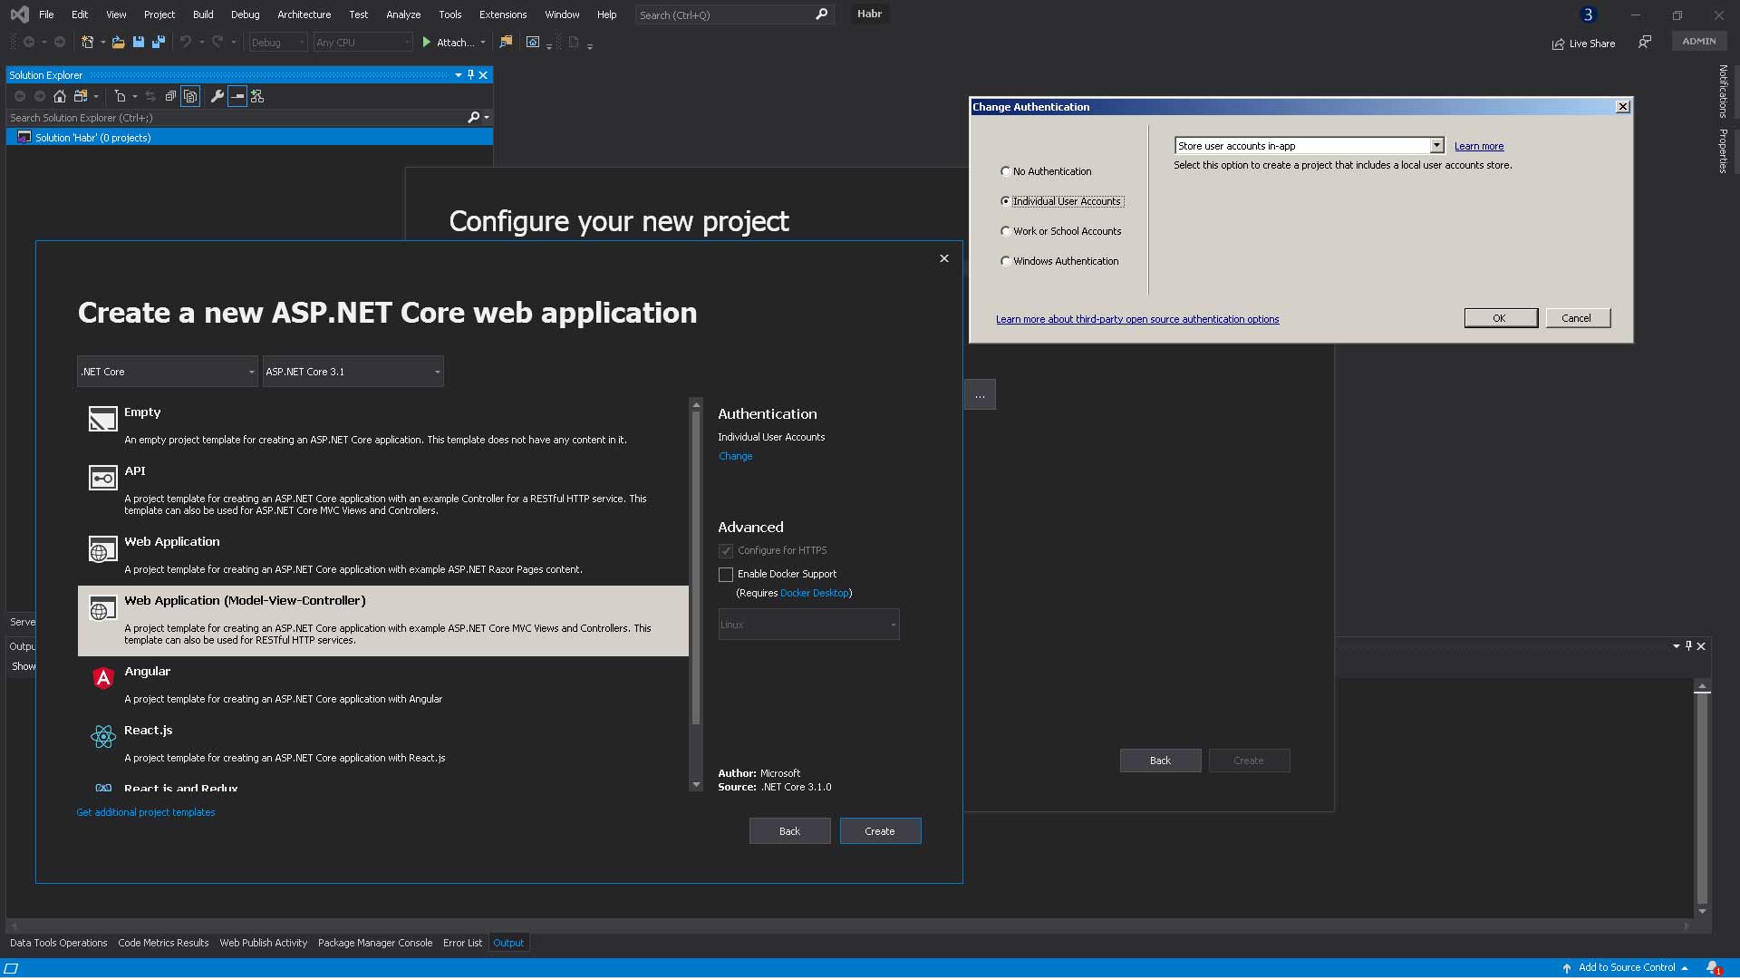Screen dimensions: 1740x979
Task: Click the Create button in the web application dialog
Action: click(x=880, y=831)
